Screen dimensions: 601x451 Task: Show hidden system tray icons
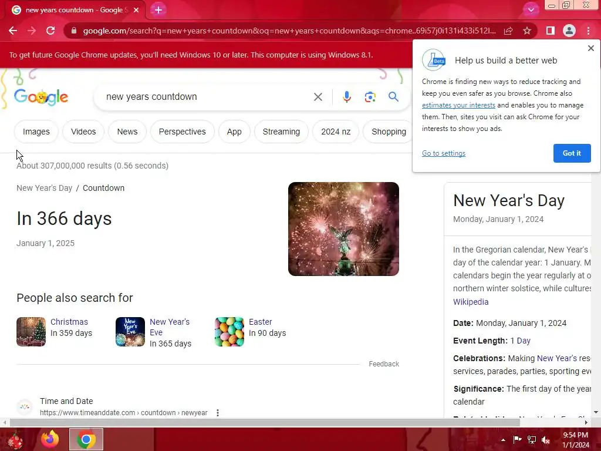click(x=503, y=440)
